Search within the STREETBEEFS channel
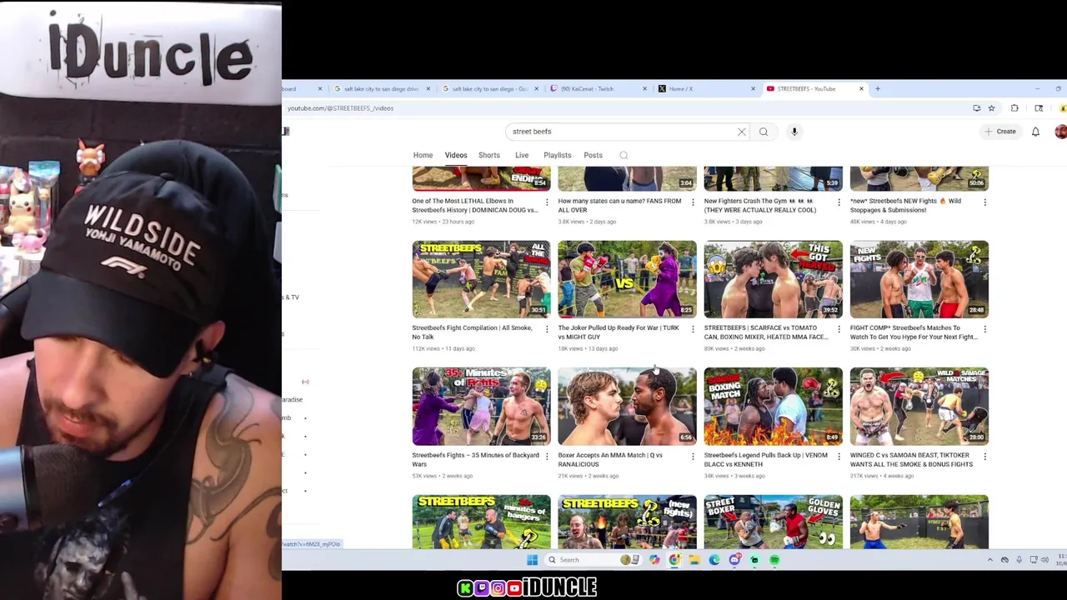The image size is (1067, 600). (x=624, y=155)
